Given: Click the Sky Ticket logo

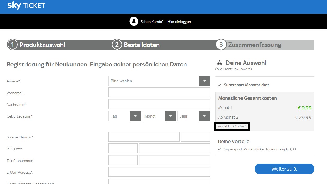Looking at the screenshot, I should pos(26,5).
